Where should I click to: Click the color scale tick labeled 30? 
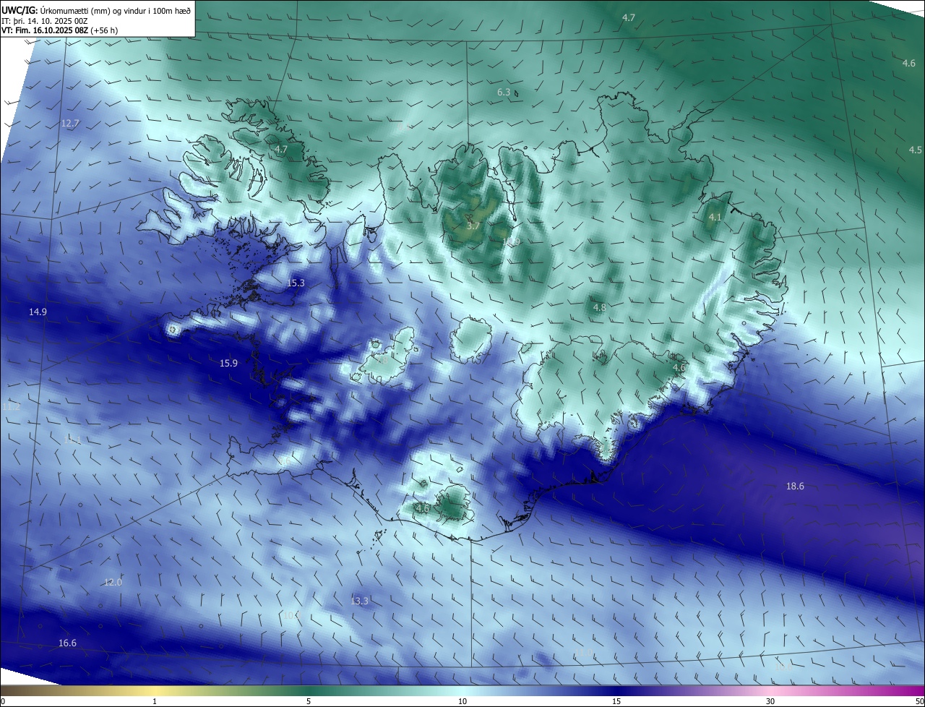tap(770, 701)
